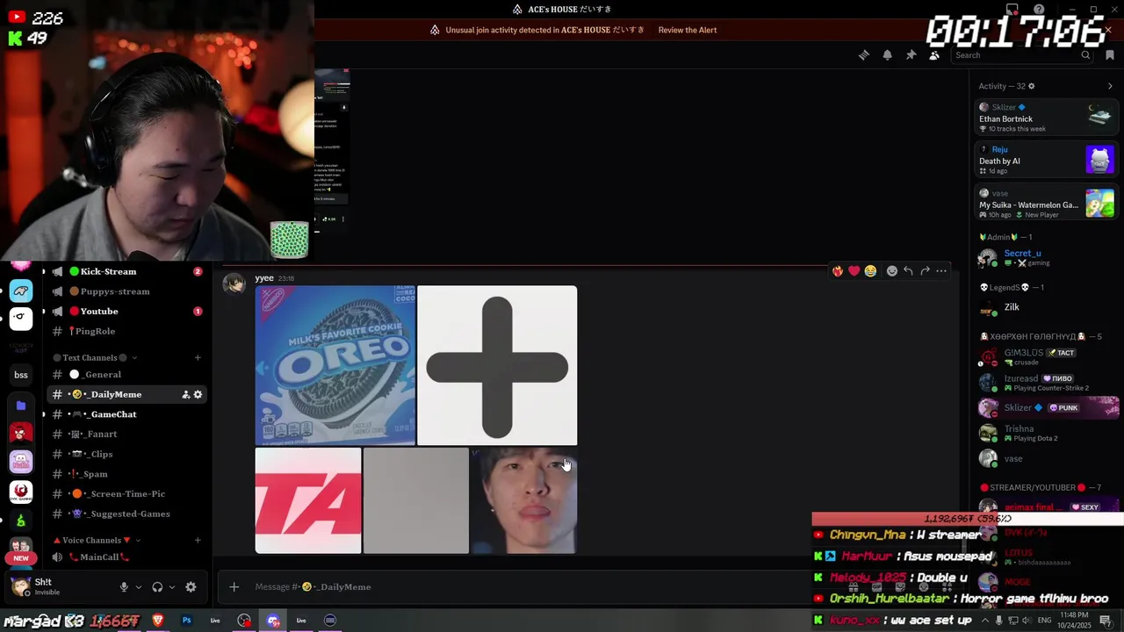Screen dimensions: 1124x632
Task: Open the _Spam channel
Action: pos(125,474)
